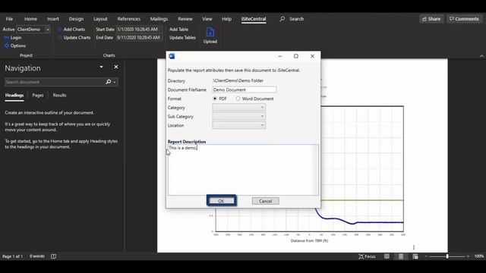Close the Navigation pane
The height and width of the screenshot is (273, 486).
[x=116, y=67]
